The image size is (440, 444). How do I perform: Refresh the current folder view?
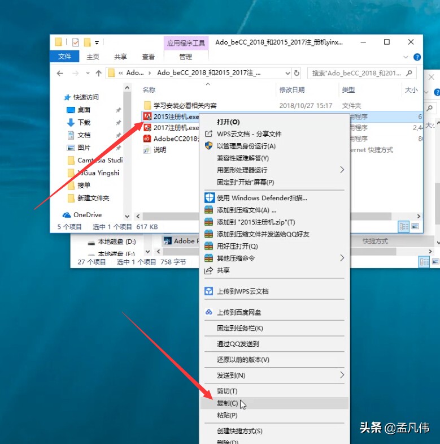pos(297,73)
